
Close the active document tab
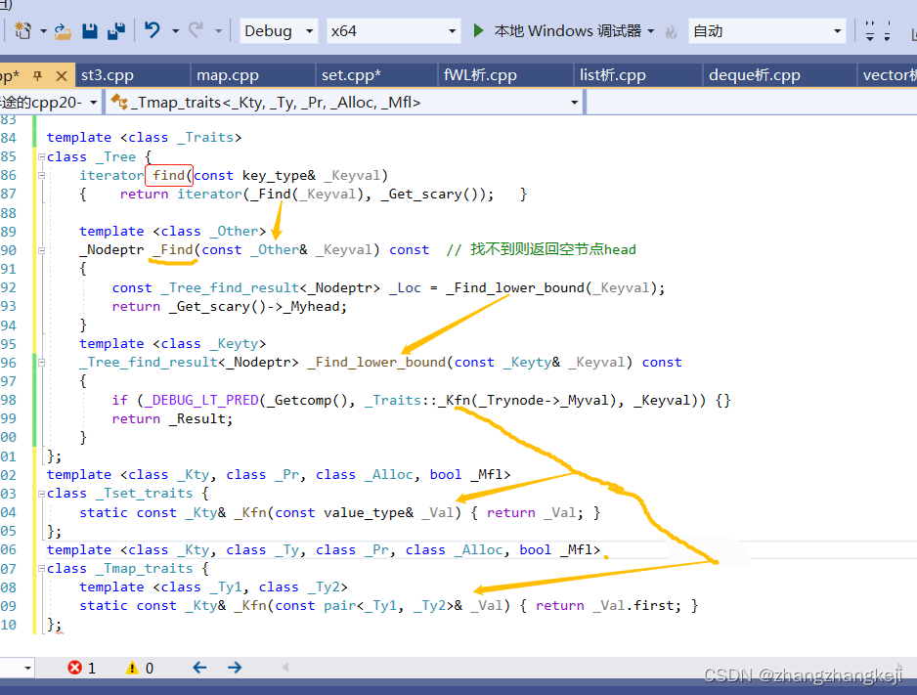click(x=62, y=75)
